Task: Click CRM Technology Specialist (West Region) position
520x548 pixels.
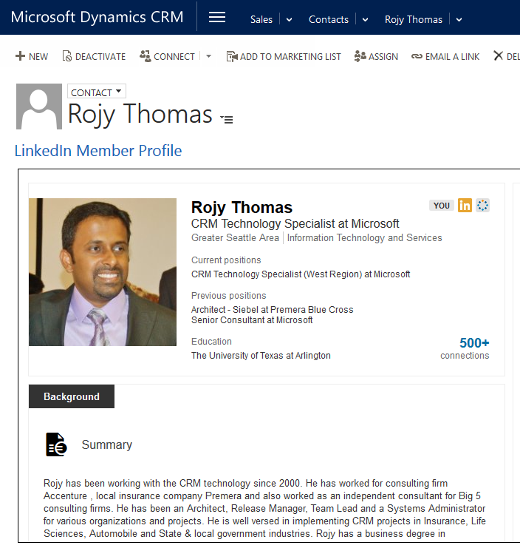Action: click(301, 274)
